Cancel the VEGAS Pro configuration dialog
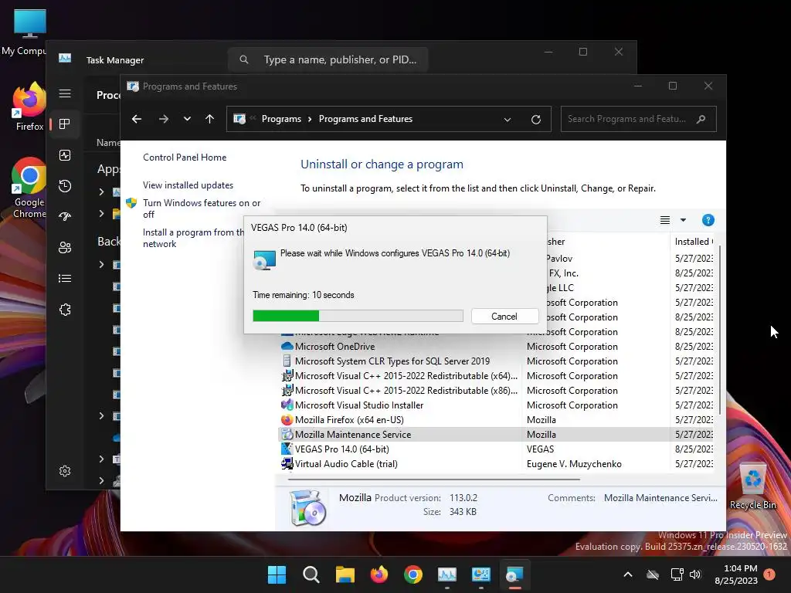791x593 pixels. pyautogui.click(x=504, y=316)
